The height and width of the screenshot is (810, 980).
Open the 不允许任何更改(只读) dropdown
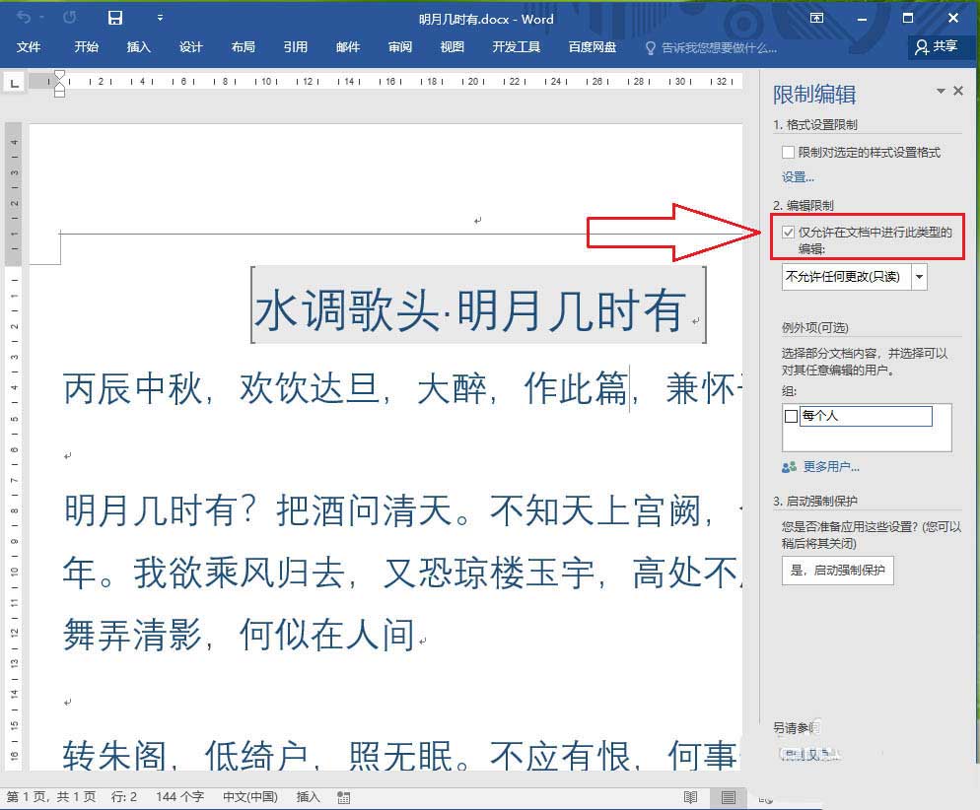tap(920, 277)
